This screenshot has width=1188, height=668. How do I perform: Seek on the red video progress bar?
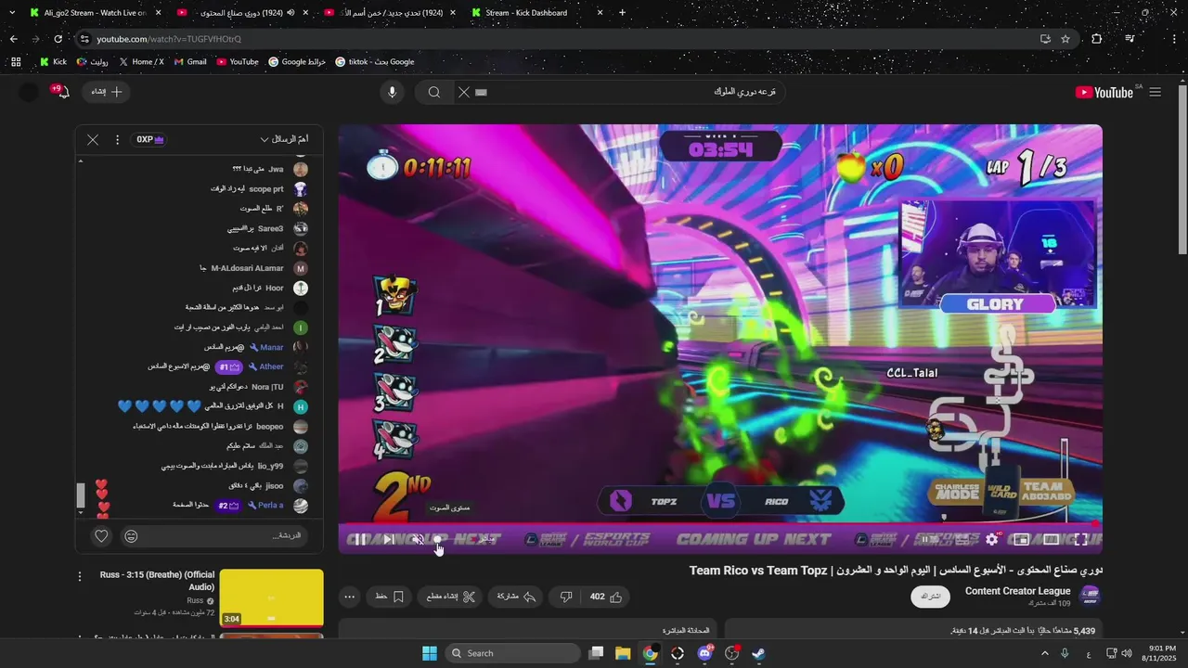tap(720, 524)
